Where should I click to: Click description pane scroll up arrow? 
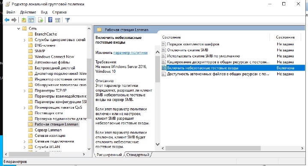coord(157,52)
